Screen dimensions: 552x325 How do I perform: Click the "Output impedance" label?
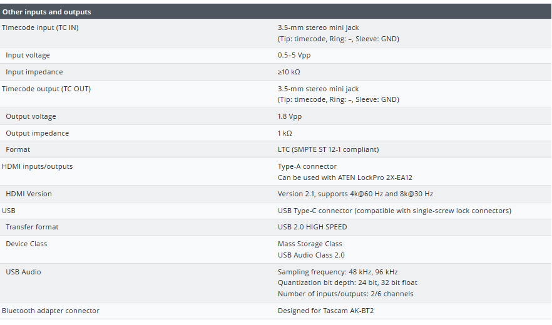(x=38, y=133)
